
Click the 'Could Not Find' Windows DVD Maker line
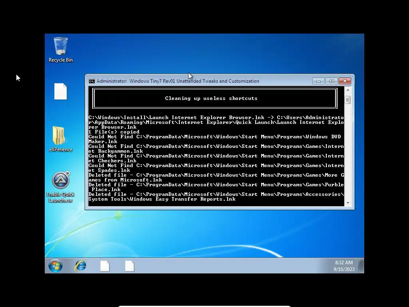214,139
